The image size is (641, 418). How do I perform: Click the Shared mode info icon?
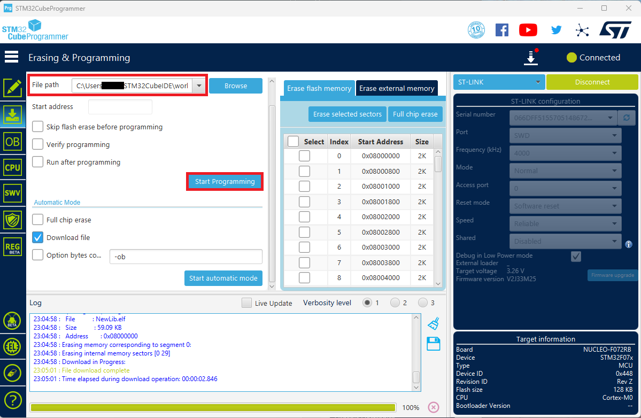coord(629,244)
